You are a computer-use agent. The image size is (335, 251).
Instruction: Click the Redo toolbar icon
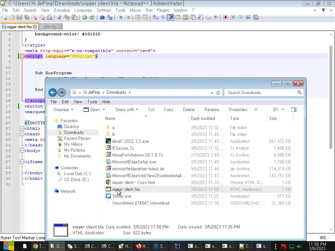[x=92, y=18]
